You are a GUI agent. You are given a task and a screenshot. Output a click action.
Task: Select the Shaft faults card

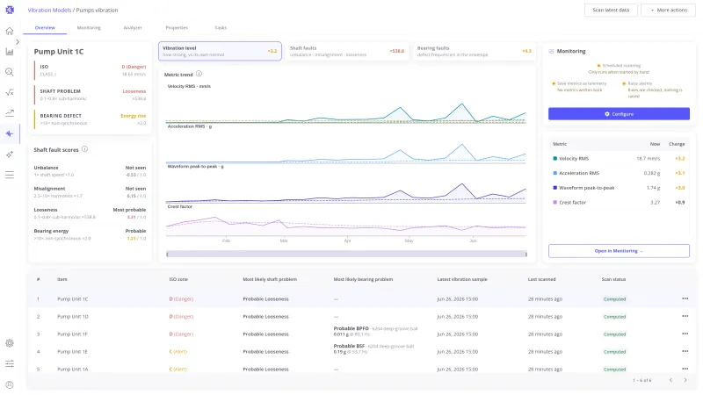(346, 51)
